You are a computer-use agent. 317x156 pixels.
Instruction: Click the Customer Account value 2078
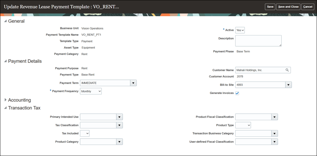240,76
